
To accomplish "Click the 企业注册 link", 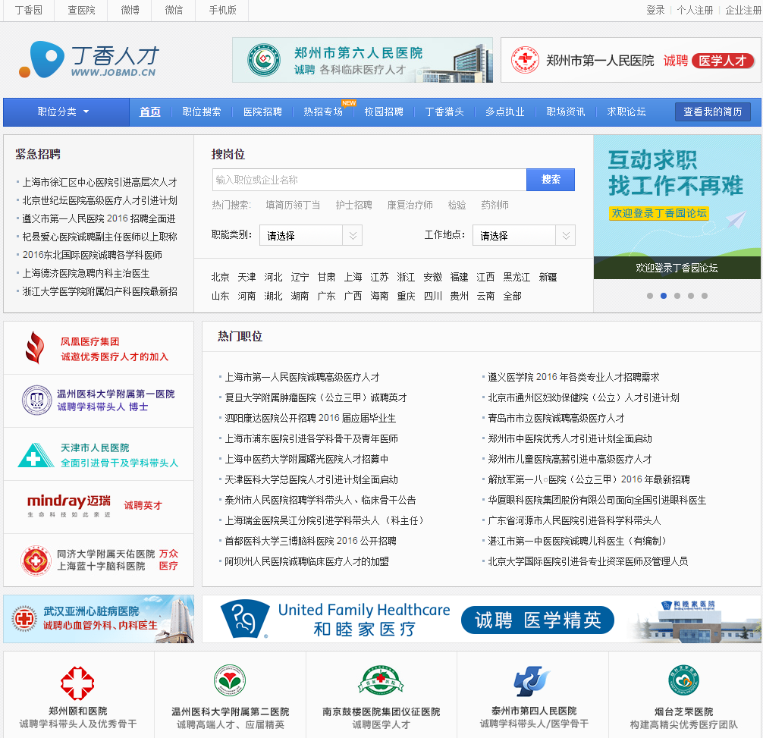I will click(743, 10).
